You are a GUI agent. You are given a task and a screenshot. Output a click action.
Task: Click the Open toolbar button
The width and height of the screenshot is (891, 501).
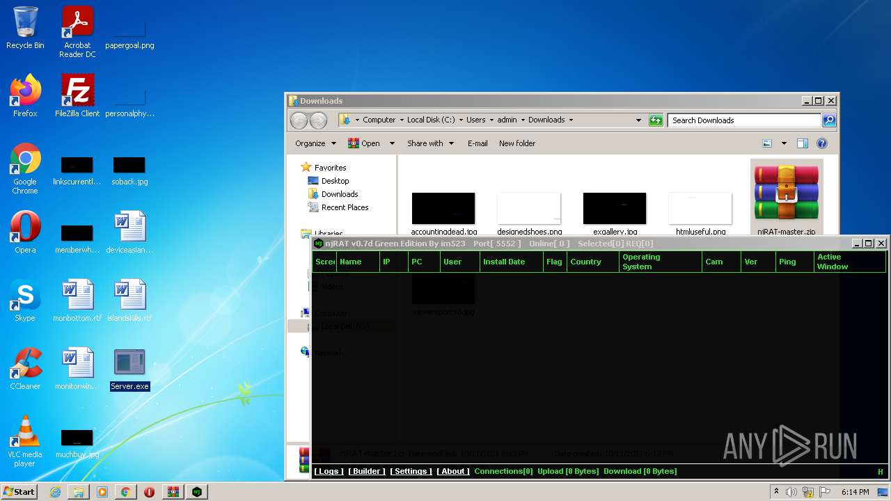click(x=363, y=143)
